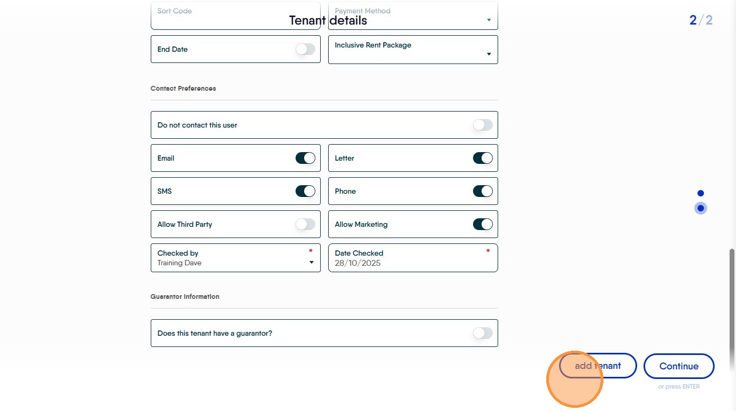Disable Phone contact toggle

pos(482,191)
